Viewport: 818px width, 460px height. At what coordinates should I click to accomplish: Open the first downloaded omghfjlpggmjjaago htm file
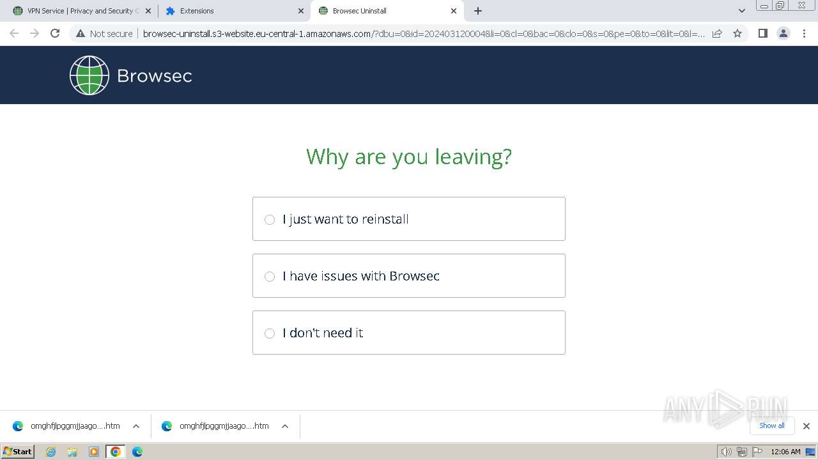pos(66,426)
